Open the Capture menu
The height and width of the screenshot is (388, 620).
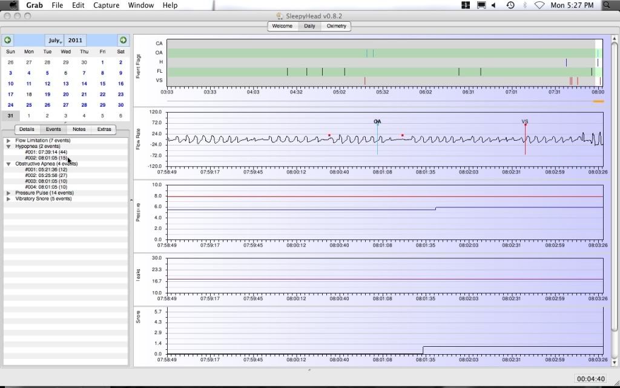(x=107, y=5)
